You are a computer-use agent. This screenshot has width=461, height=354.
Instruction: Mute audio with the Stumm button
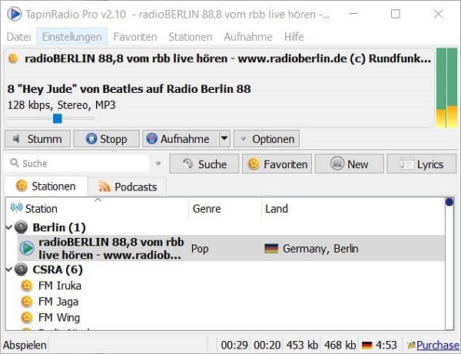click(x=38, y=139)
